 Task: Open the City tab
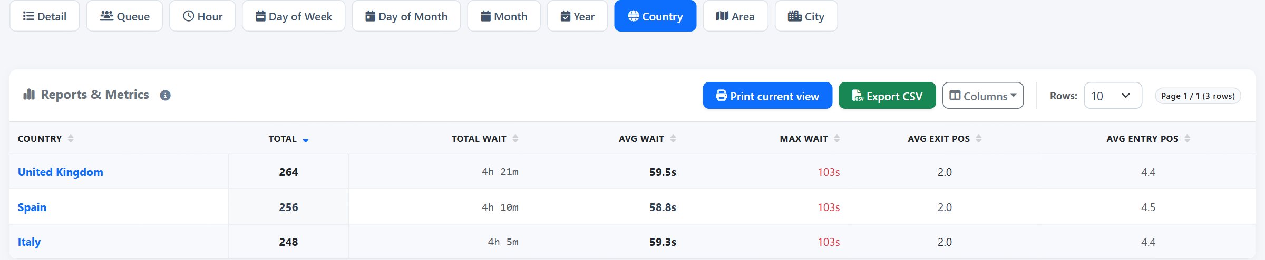(806, 16)
